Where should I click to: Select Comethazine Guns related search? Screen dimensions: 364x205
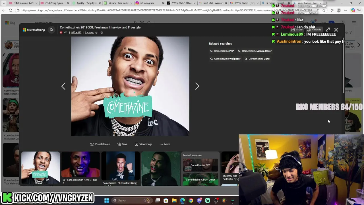pos(257,59)
